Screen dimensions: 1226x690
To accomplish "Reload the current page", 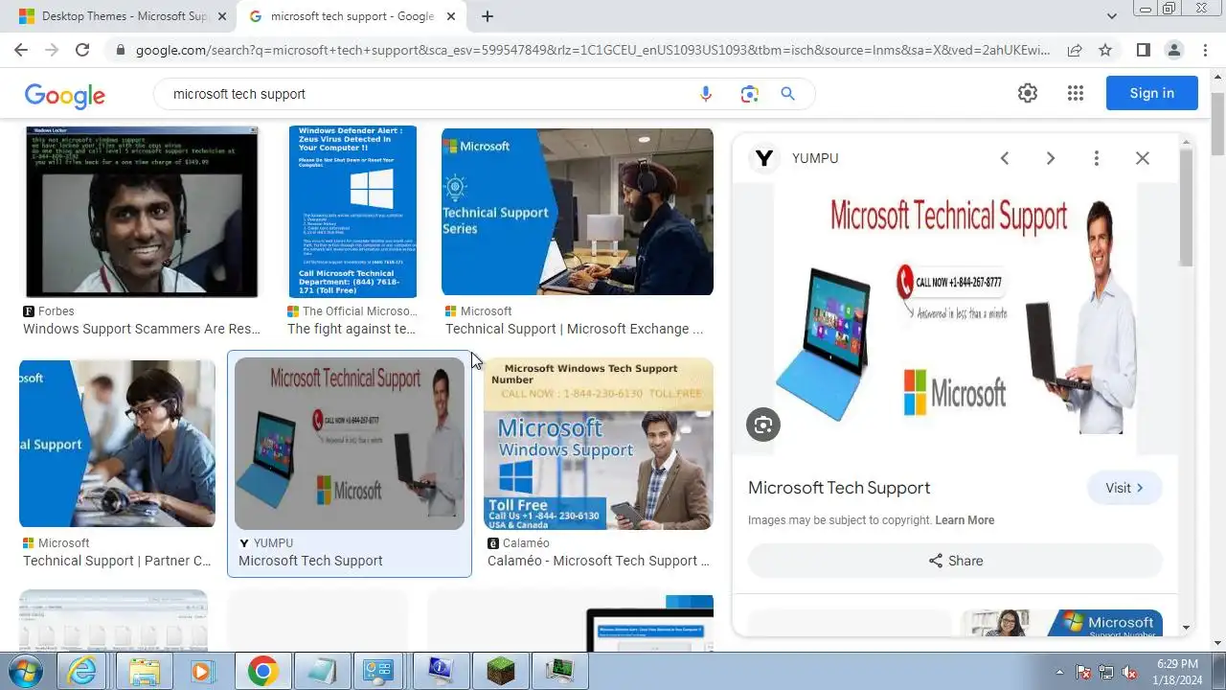I will pos(82,50).
